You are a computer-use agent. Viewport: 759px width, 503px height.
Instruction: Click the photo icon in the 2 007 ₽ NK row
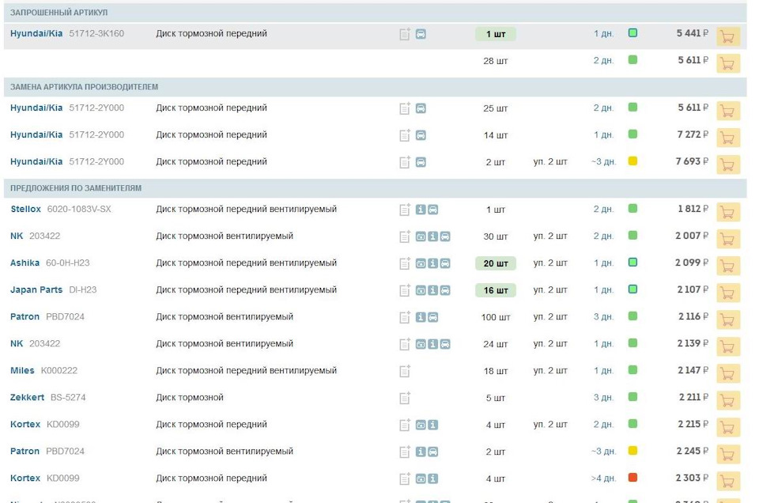tap(421, 236)
